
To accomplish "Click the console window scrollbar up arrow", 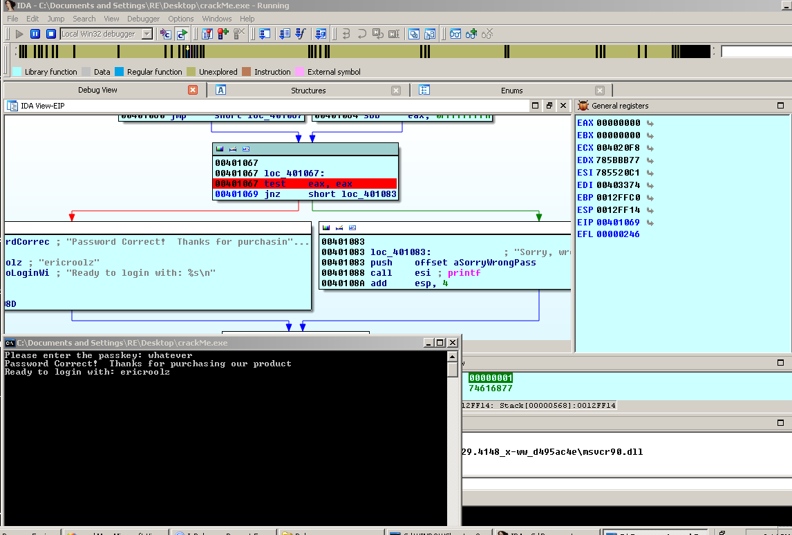I will (x=453, y=357).
